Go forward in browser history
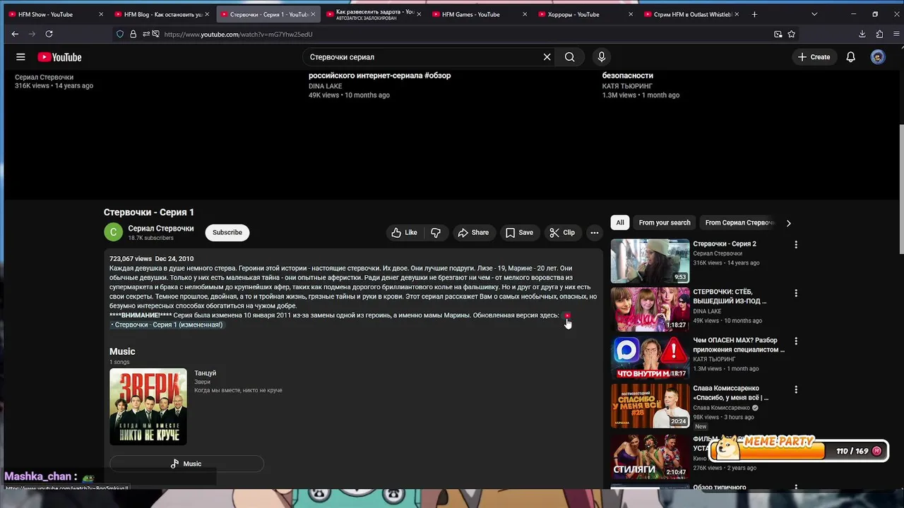904x508 pixels. (32, 34)
